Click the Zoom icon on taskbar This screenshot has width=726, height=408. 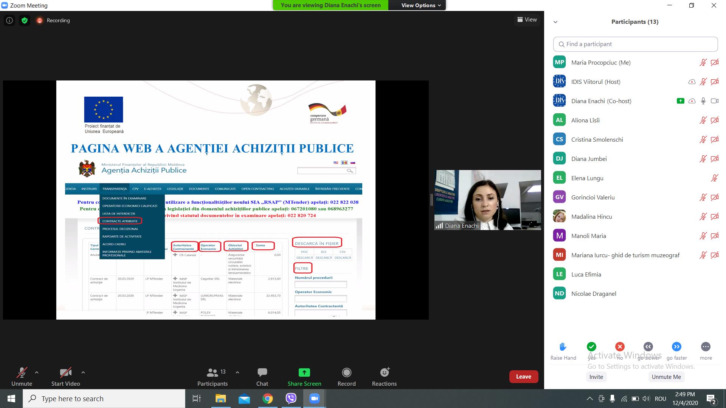pyautogui.click(x=315, y=399)
